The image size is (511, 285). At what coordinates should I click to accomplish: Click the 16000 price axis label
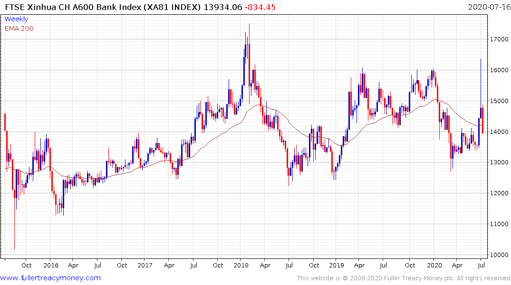pyautogui.click(x=499, y=70)
